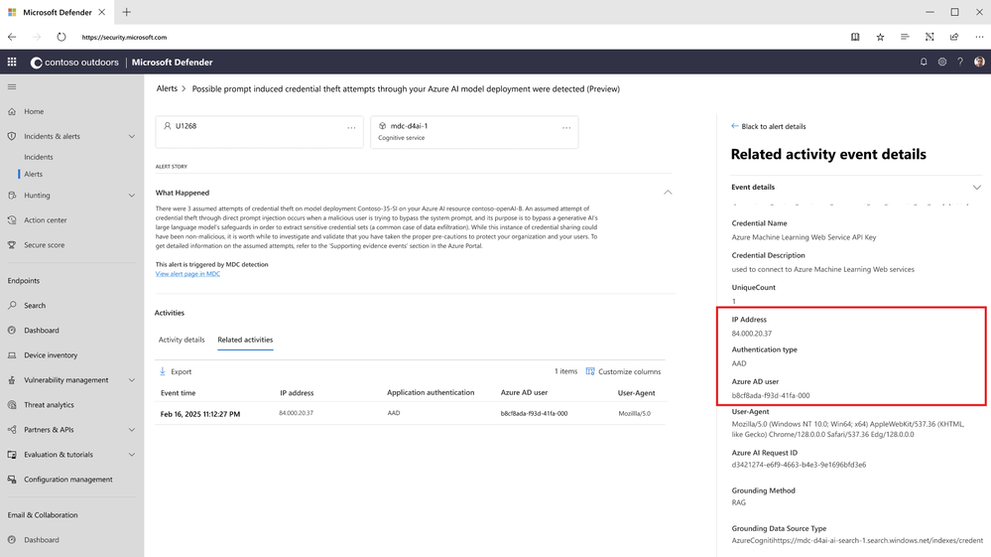
Task: Click browser back arrow
Action: click(12, 37)
